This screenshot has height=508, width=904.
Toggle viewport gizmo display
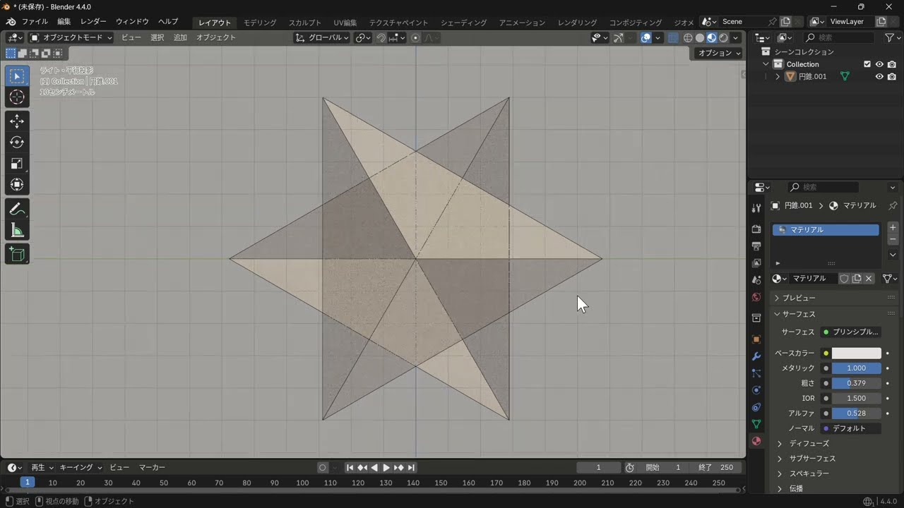point(618,37)
